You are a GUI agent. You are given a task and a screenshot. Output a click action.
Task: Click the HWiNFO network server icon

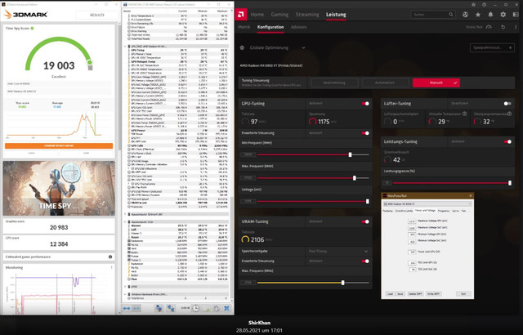click(159, 308)
